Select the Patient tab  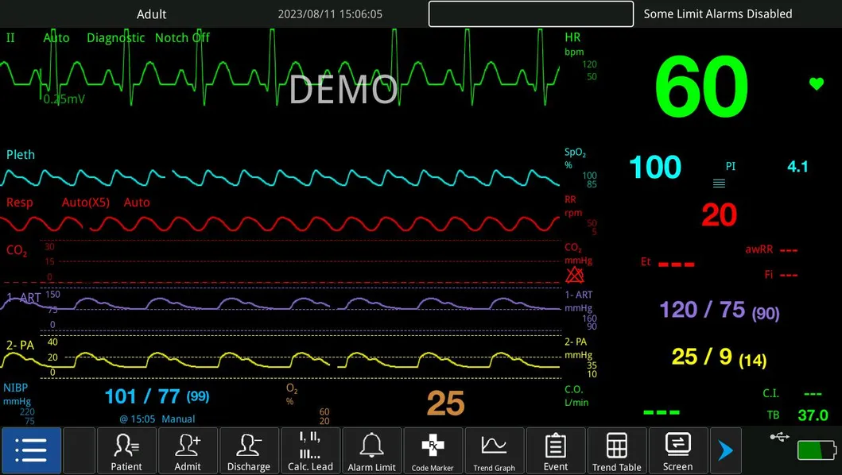coord(126,450)
